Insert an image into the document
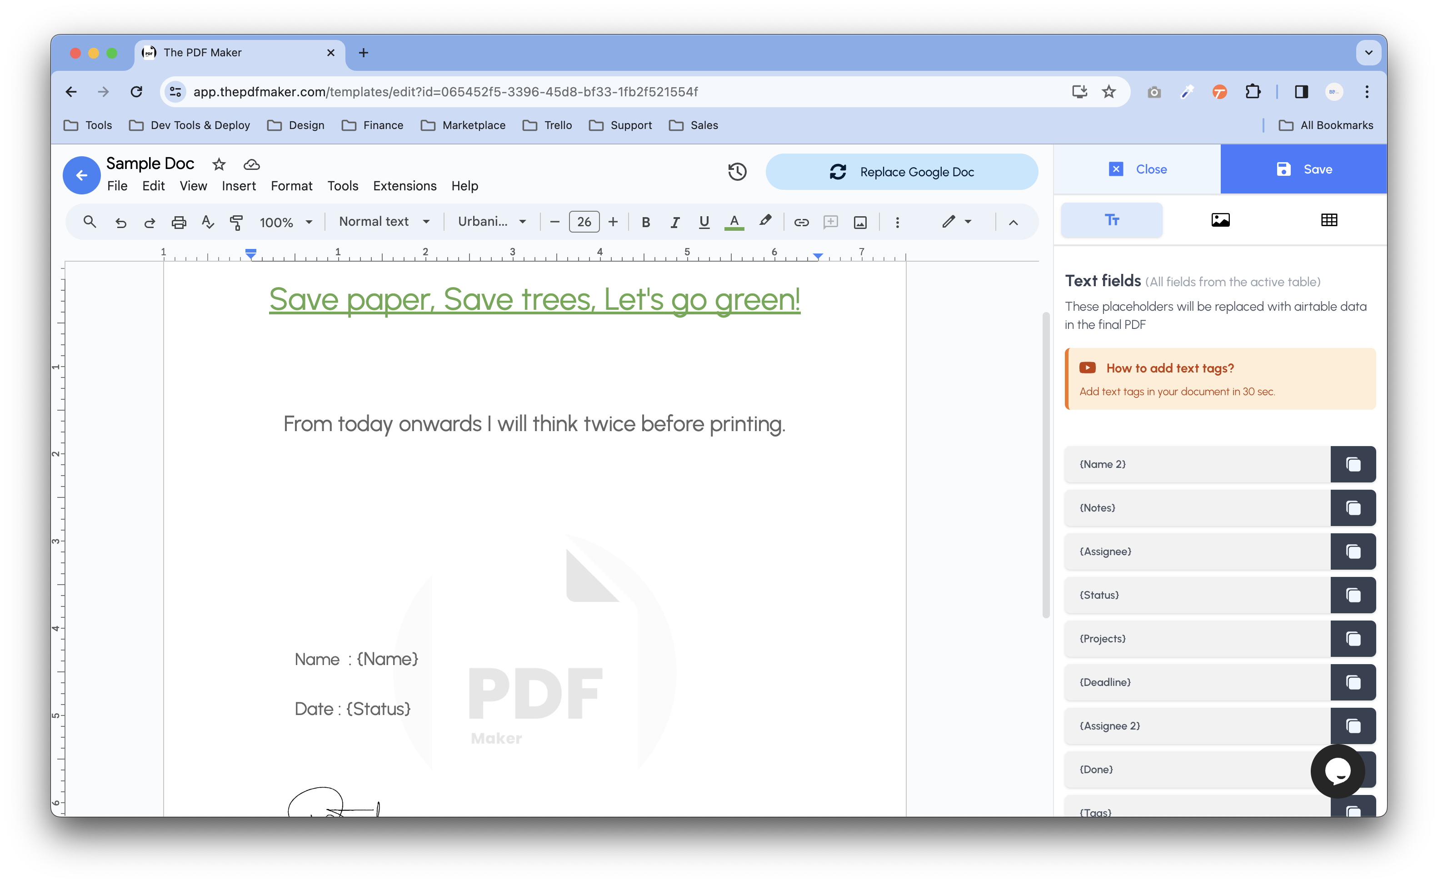This screenshot has width=1438, height=884. pos(859,222)
